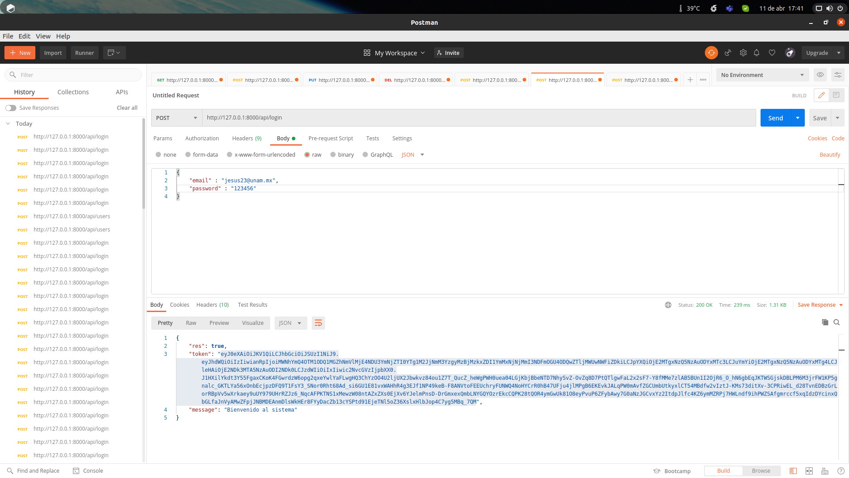
Task: Open the JSON body format dropdown
Action: point(412,154)
